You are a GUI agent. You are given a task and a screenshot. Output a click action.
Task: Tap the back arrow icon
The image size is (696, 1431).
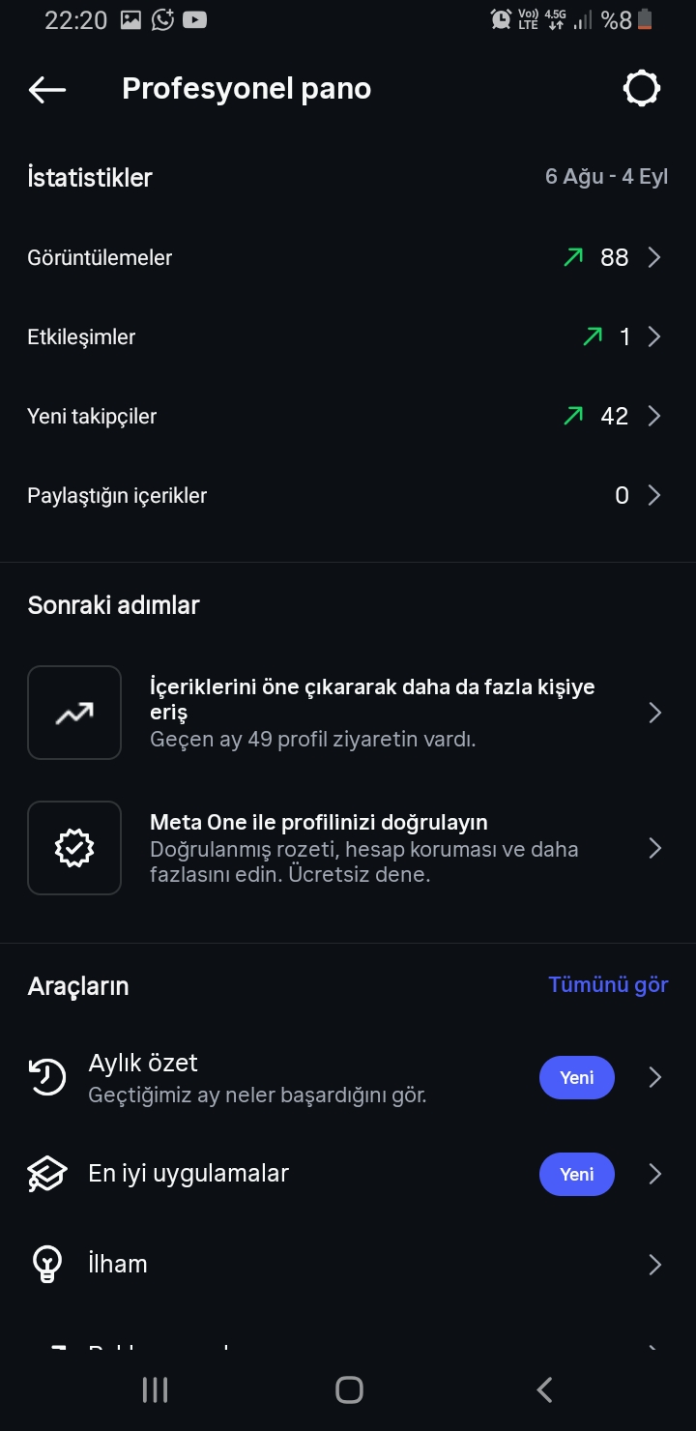[x=47, y=89]
